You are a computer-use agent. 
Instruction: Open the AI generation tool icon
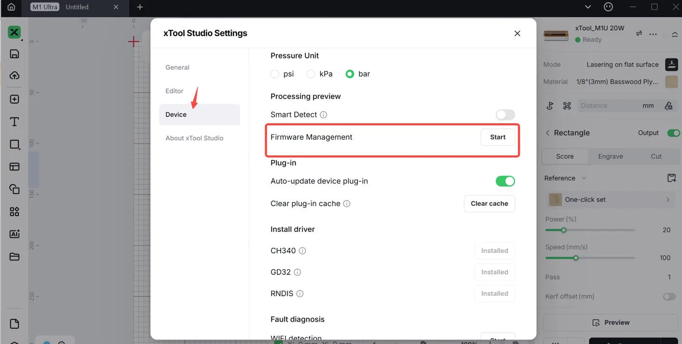(x=14, y=234)
